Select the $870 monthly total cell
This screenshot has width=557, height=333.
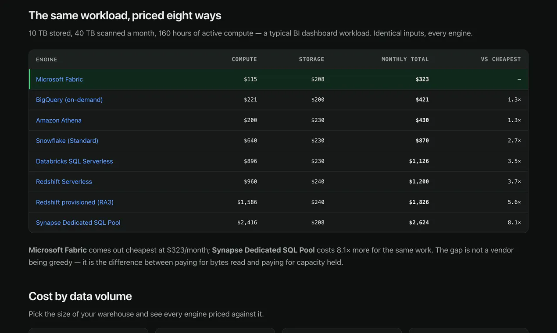coord(422,141)
